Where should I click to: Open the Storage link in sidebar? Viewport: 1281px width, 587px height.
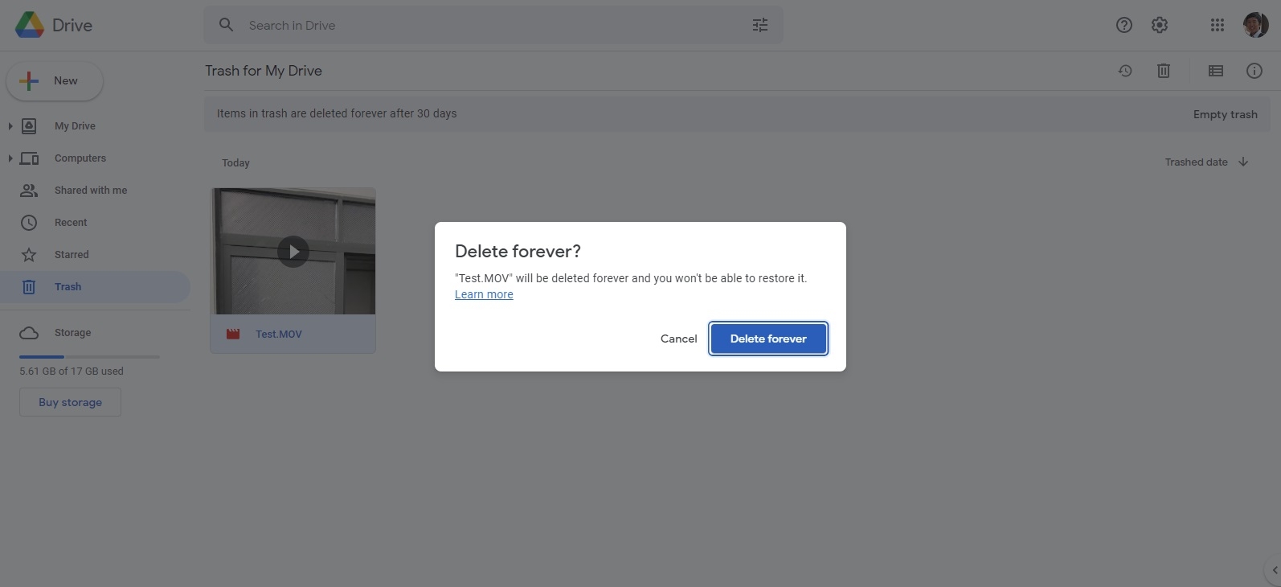click(72, 333)
